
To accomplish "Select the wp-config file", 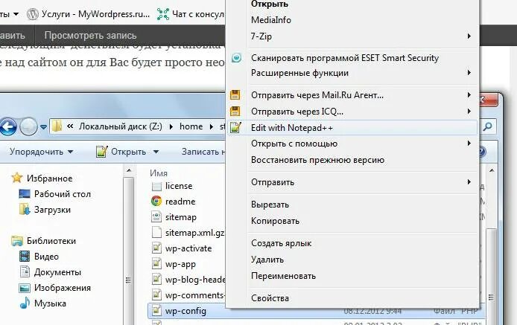I will click(x=185, y=311).
